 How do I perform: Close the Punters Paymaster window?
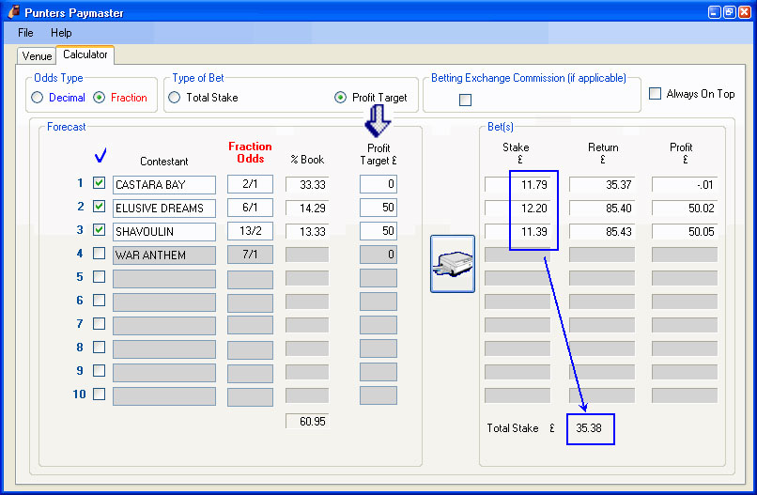point(745,12)
